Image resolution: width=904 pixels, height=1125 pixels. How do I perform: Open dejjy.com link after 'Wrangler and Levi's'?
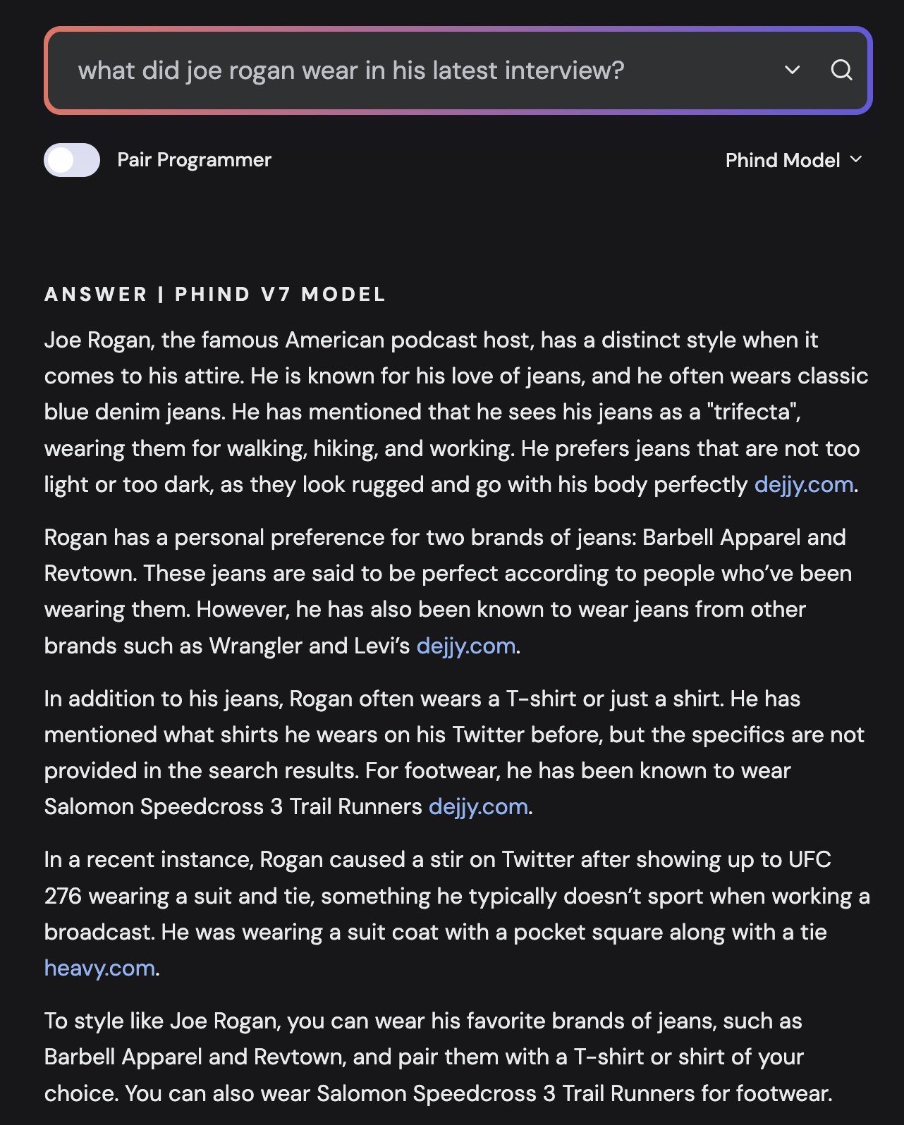466,646
